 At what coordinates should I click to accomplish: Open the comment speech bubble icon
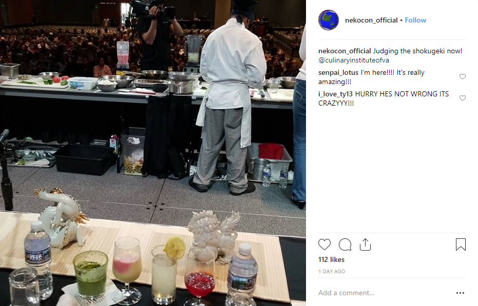point(345,244)
